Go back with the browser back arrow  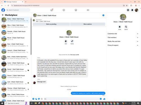2,6
